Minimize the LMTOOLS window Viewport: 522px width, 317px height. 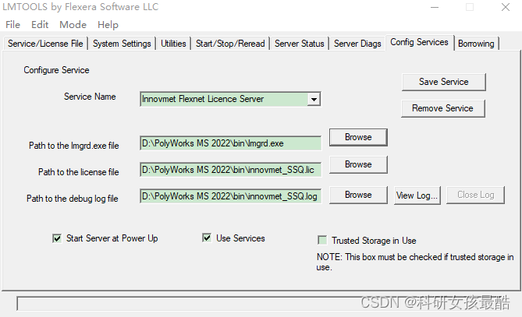pyautogui.click(x=435, y=7)
